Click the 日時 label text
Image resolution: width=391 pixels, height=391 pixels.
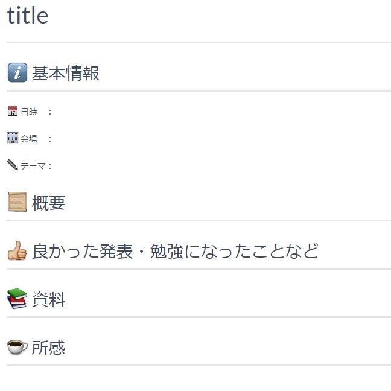pyautogui.click(x=29, y=112)
